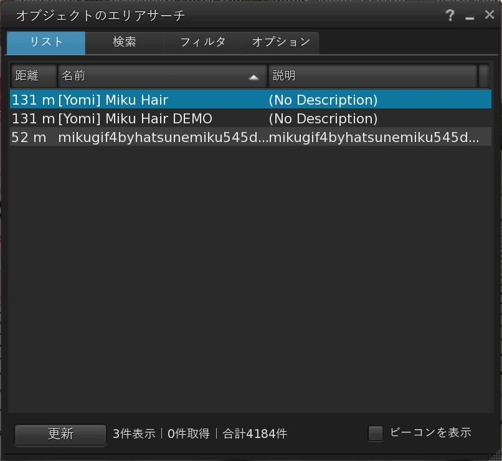
Task: Click the narrow column header after 説明
Action: pyautogui.click(x=483, y=76)
